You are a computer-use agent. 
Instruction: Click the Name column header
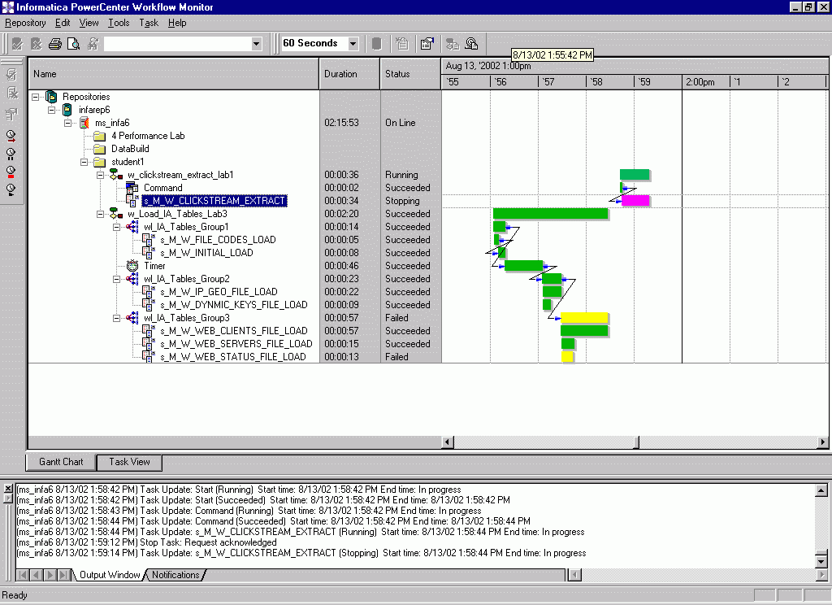[x=174, y=74]
